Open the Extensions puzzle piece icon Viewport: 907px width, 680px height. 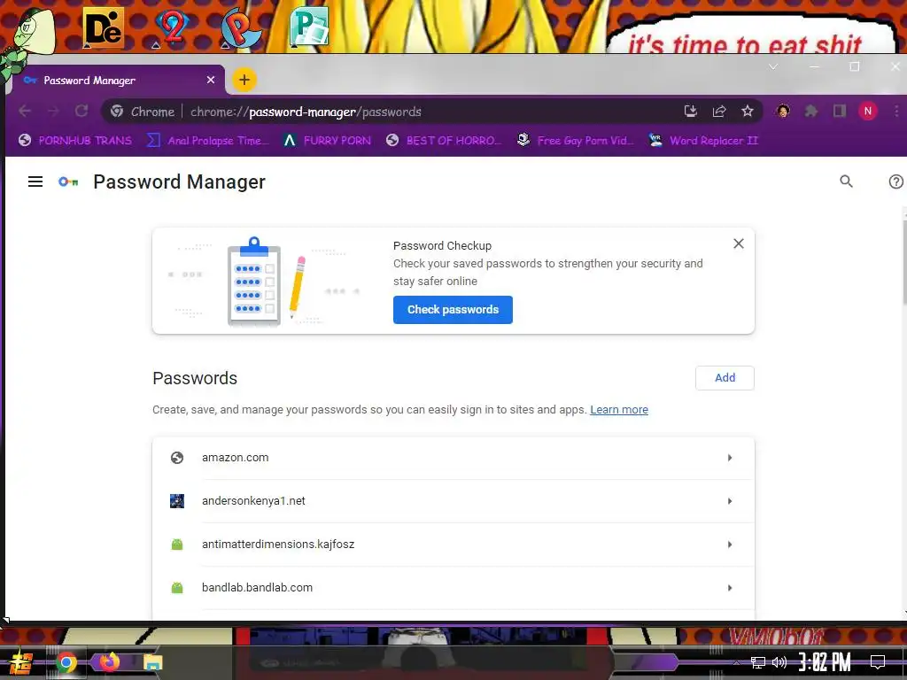tap(811, 111)
